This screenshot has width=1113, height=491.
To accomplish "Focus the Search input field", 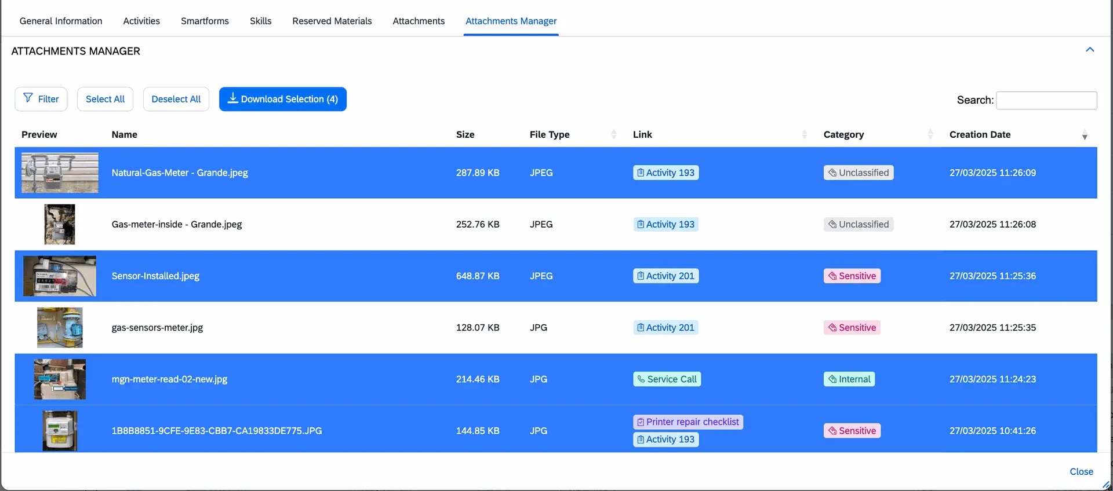I will 1046,100.
